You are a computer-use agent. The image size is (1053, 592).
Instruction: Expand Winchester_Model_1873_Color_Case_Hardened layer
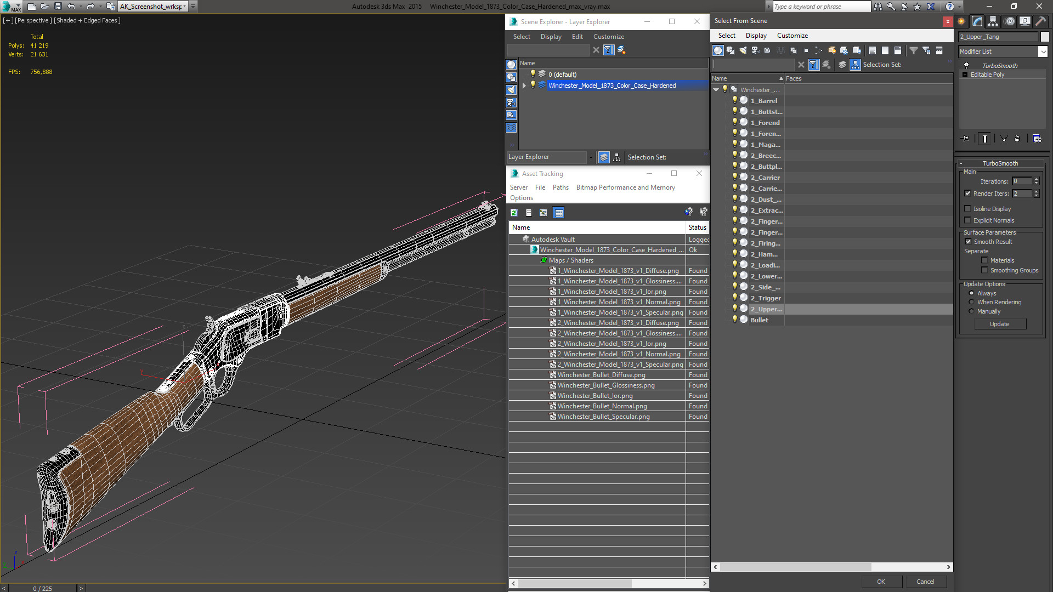(x=524, y=86)
